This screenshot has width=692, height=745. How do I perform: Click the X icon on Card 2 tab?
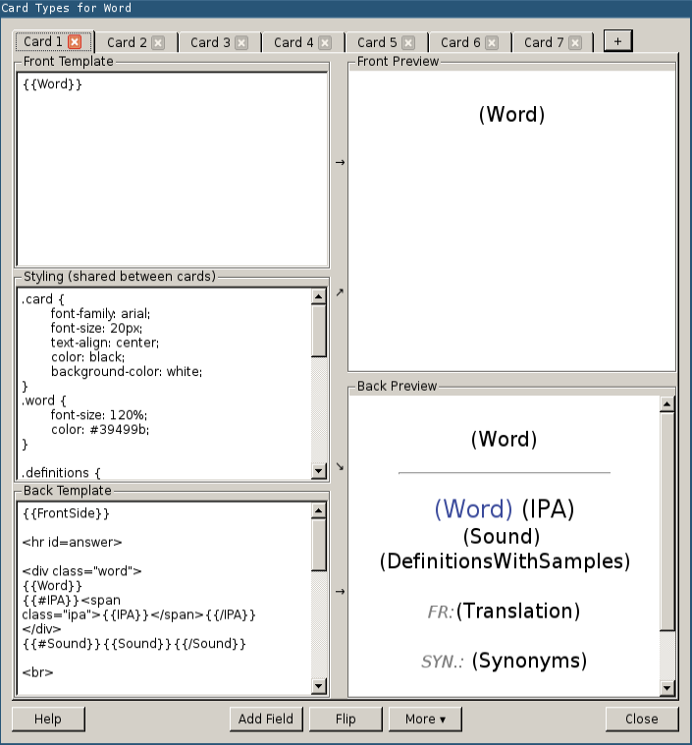coord(158,43)
